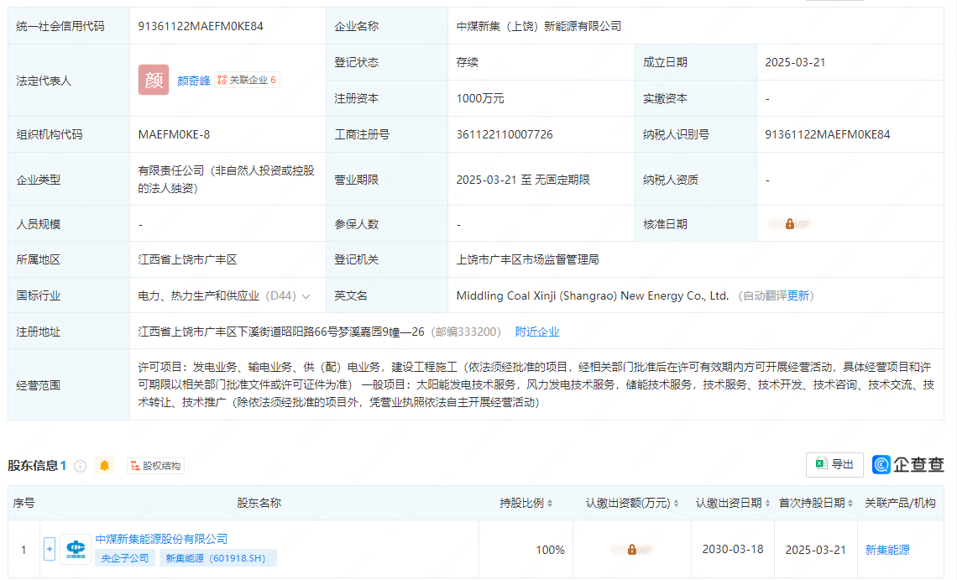Open 新集能源 related product link
The height and width of the screenshot is (580, 957).
click(x=887, y=550)
